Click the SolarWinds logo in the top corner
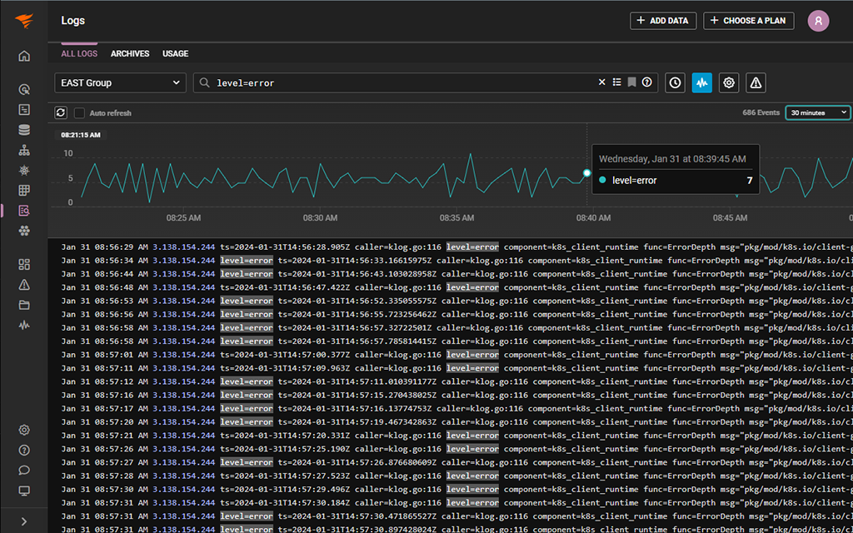Viewport: 853px width, 533px height. pyautogui.click(x=25, y=20)
